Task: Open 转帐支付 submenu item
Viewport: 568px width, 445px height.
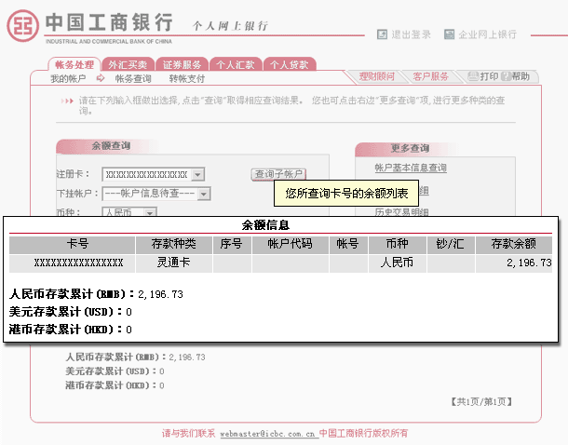Action: pyautogui.click(x=187, y=78)
